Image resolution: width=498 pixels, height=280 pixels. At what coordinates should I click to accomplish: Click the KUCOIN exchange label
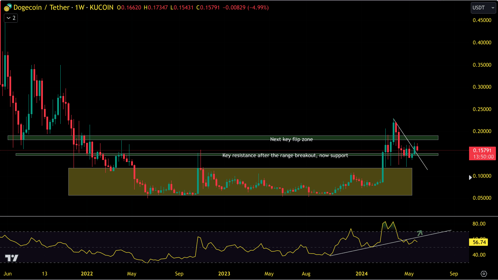(x=101, y=7)
